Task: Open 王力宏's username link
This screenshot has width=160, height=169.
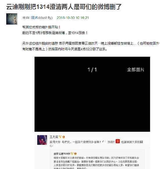Action: 54,137
